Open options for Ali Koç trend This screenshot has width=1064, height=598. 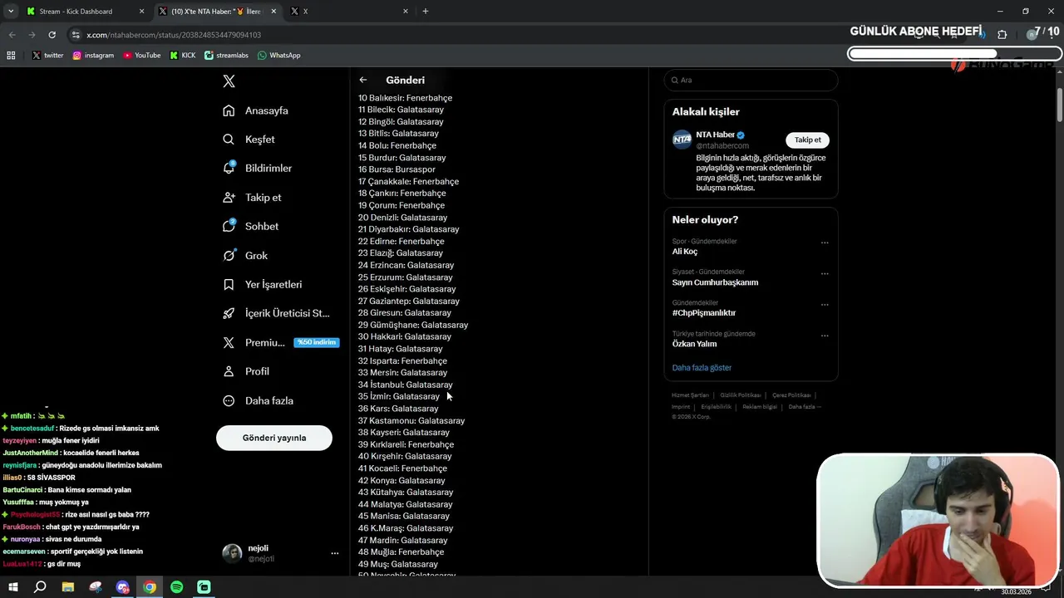pyautogui.click(x=825, y=243)
